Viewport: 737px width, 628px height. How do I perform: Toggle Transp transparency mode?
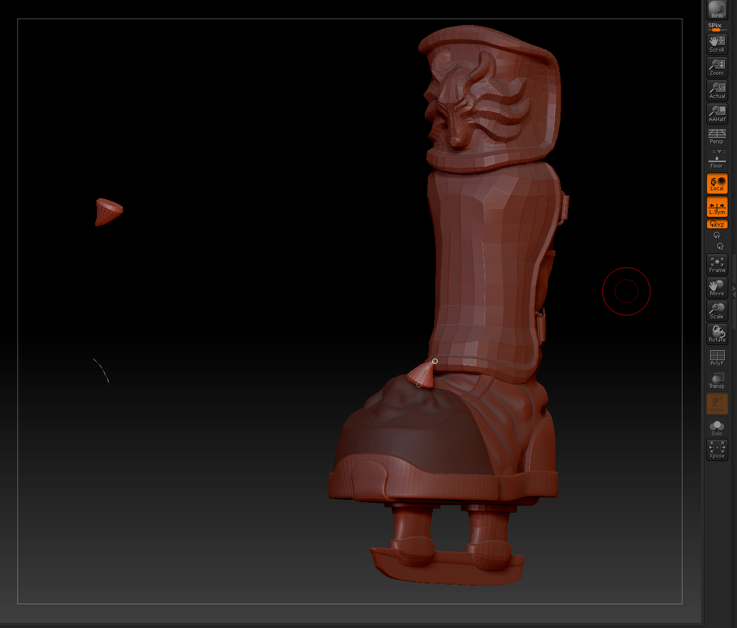click(717, 380)
